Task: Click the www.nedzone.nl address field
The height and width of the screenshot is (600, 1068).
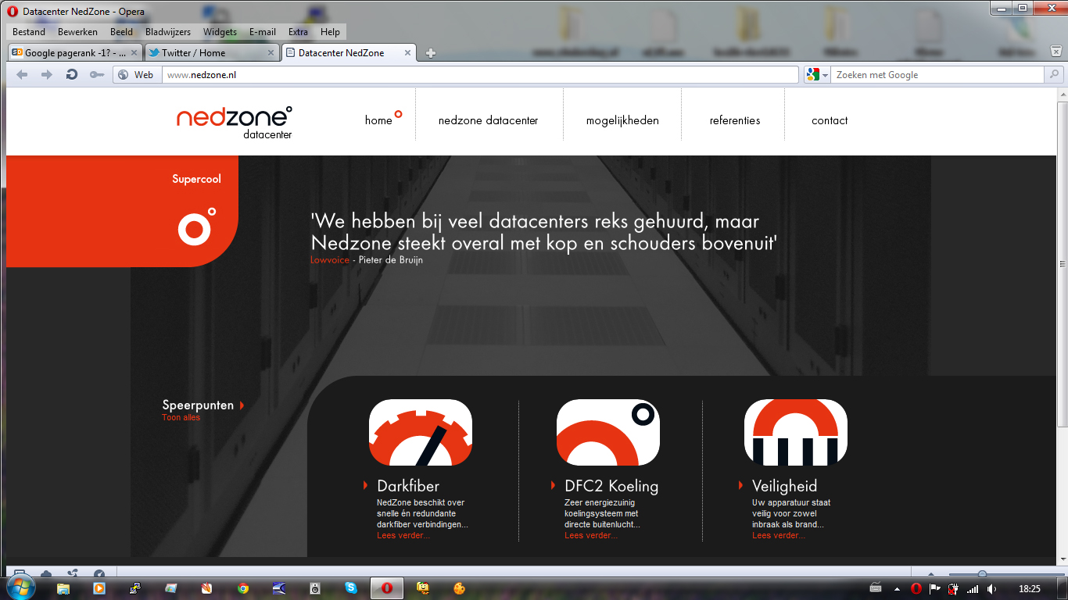Action: point(480,75)
